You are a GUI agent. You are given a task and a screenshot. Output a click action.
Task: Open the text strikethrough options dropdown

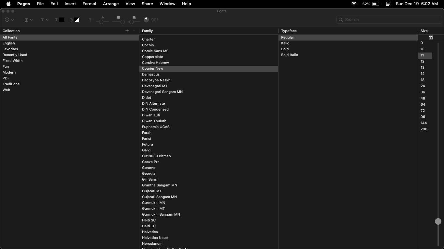[45, 20]
